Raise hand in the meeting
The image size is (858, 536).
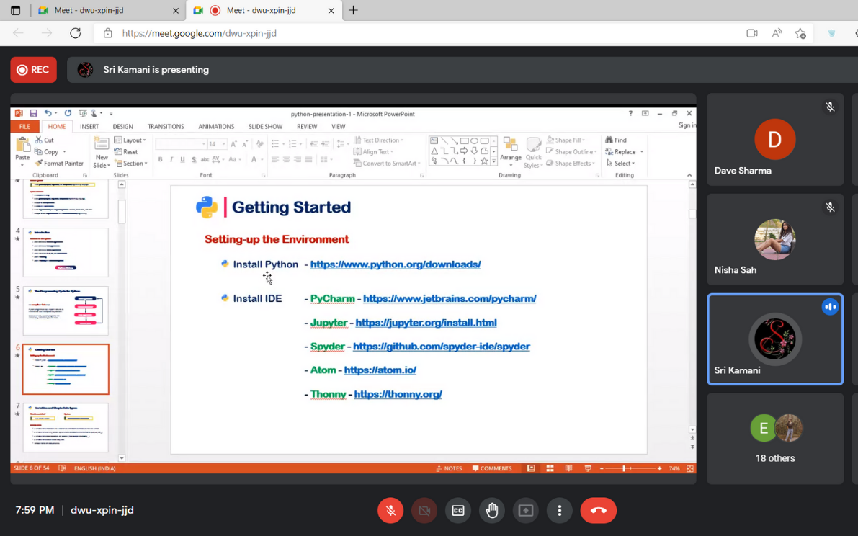[x=492, y=510]
